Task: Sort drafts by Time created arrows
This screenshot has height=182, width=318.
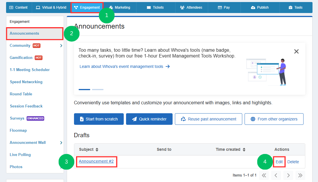Action: tap(244, 150)
